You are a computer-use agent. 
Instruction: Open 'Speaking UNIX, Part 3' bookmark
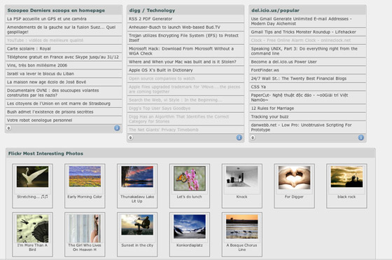pyautogui.click(x=304, y=51)
